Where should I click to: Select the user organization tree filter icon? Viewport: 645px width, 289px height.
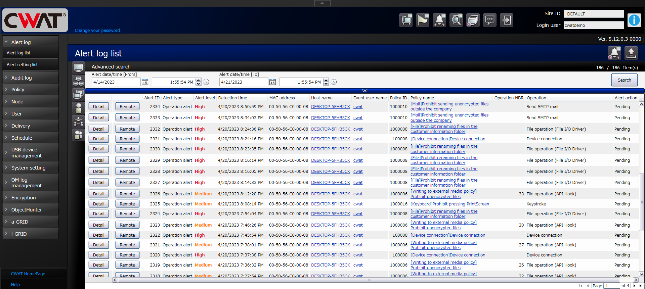coord(79,122)
